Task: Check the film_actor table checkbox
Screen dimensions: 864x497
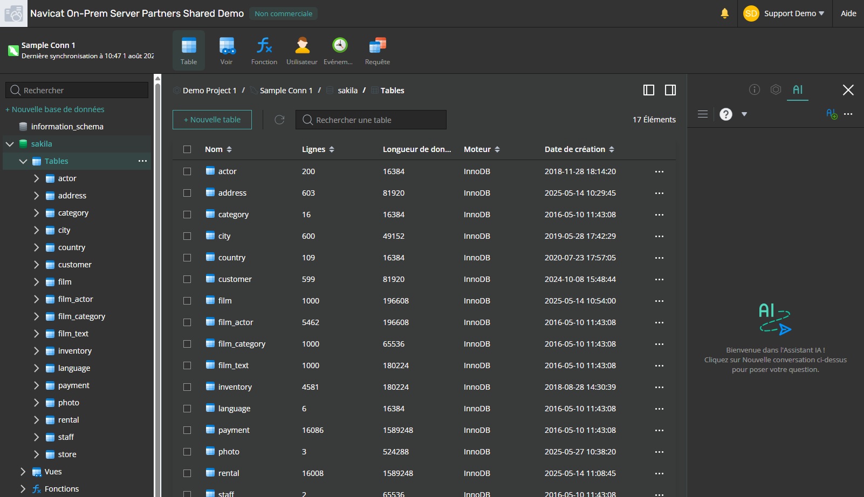Action: [187, 322]
